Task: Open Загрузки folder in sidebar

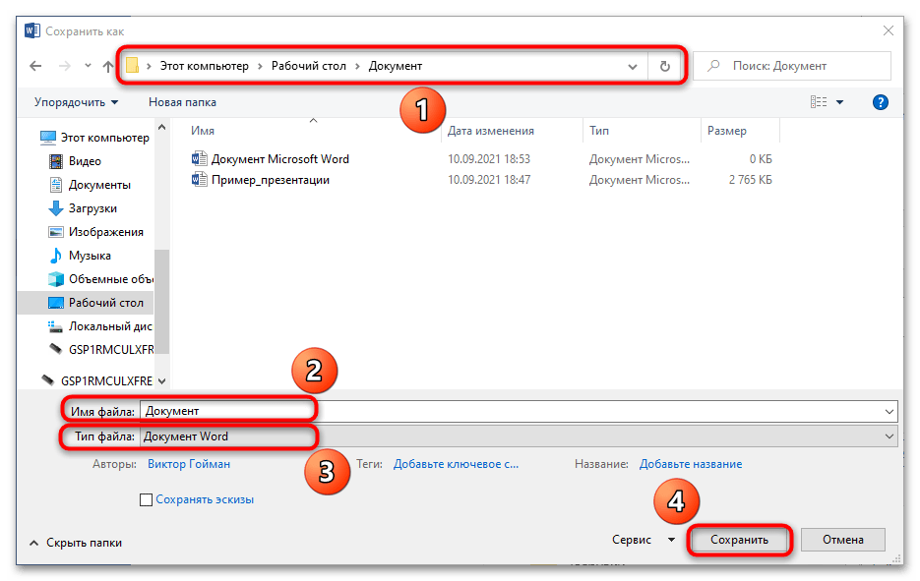Action: click(x=92, y=208)
